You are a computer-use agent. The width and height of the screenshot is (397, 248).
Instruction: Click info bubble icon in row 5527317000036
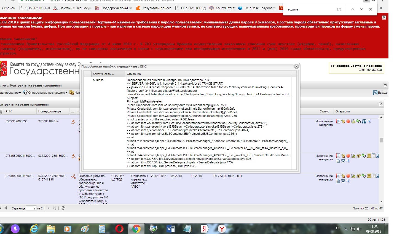(x=369, y=121)
